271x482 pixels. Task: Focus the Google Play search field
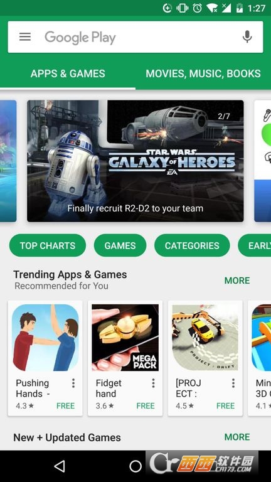[x=135, y=37]
